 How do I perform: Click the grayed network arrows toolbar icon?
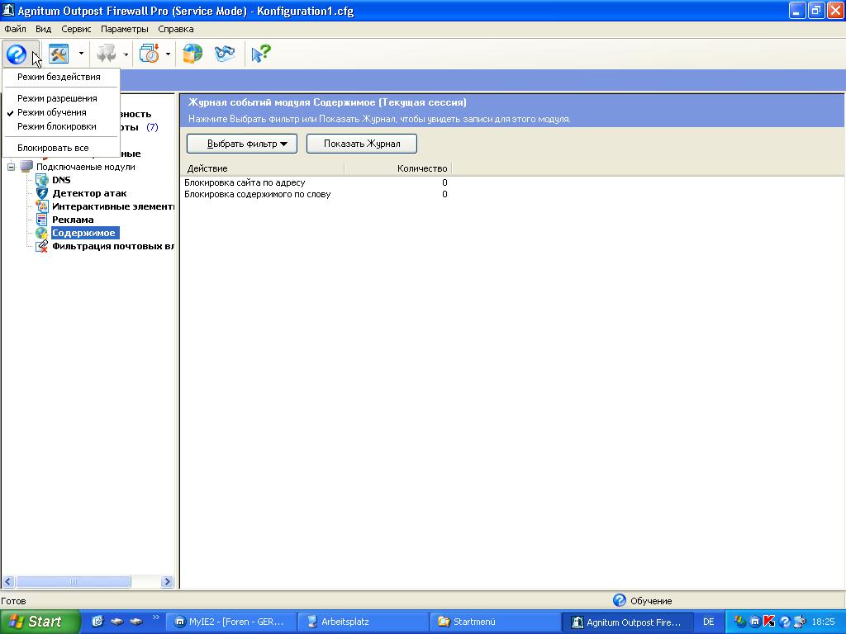(x=107, y=54)
